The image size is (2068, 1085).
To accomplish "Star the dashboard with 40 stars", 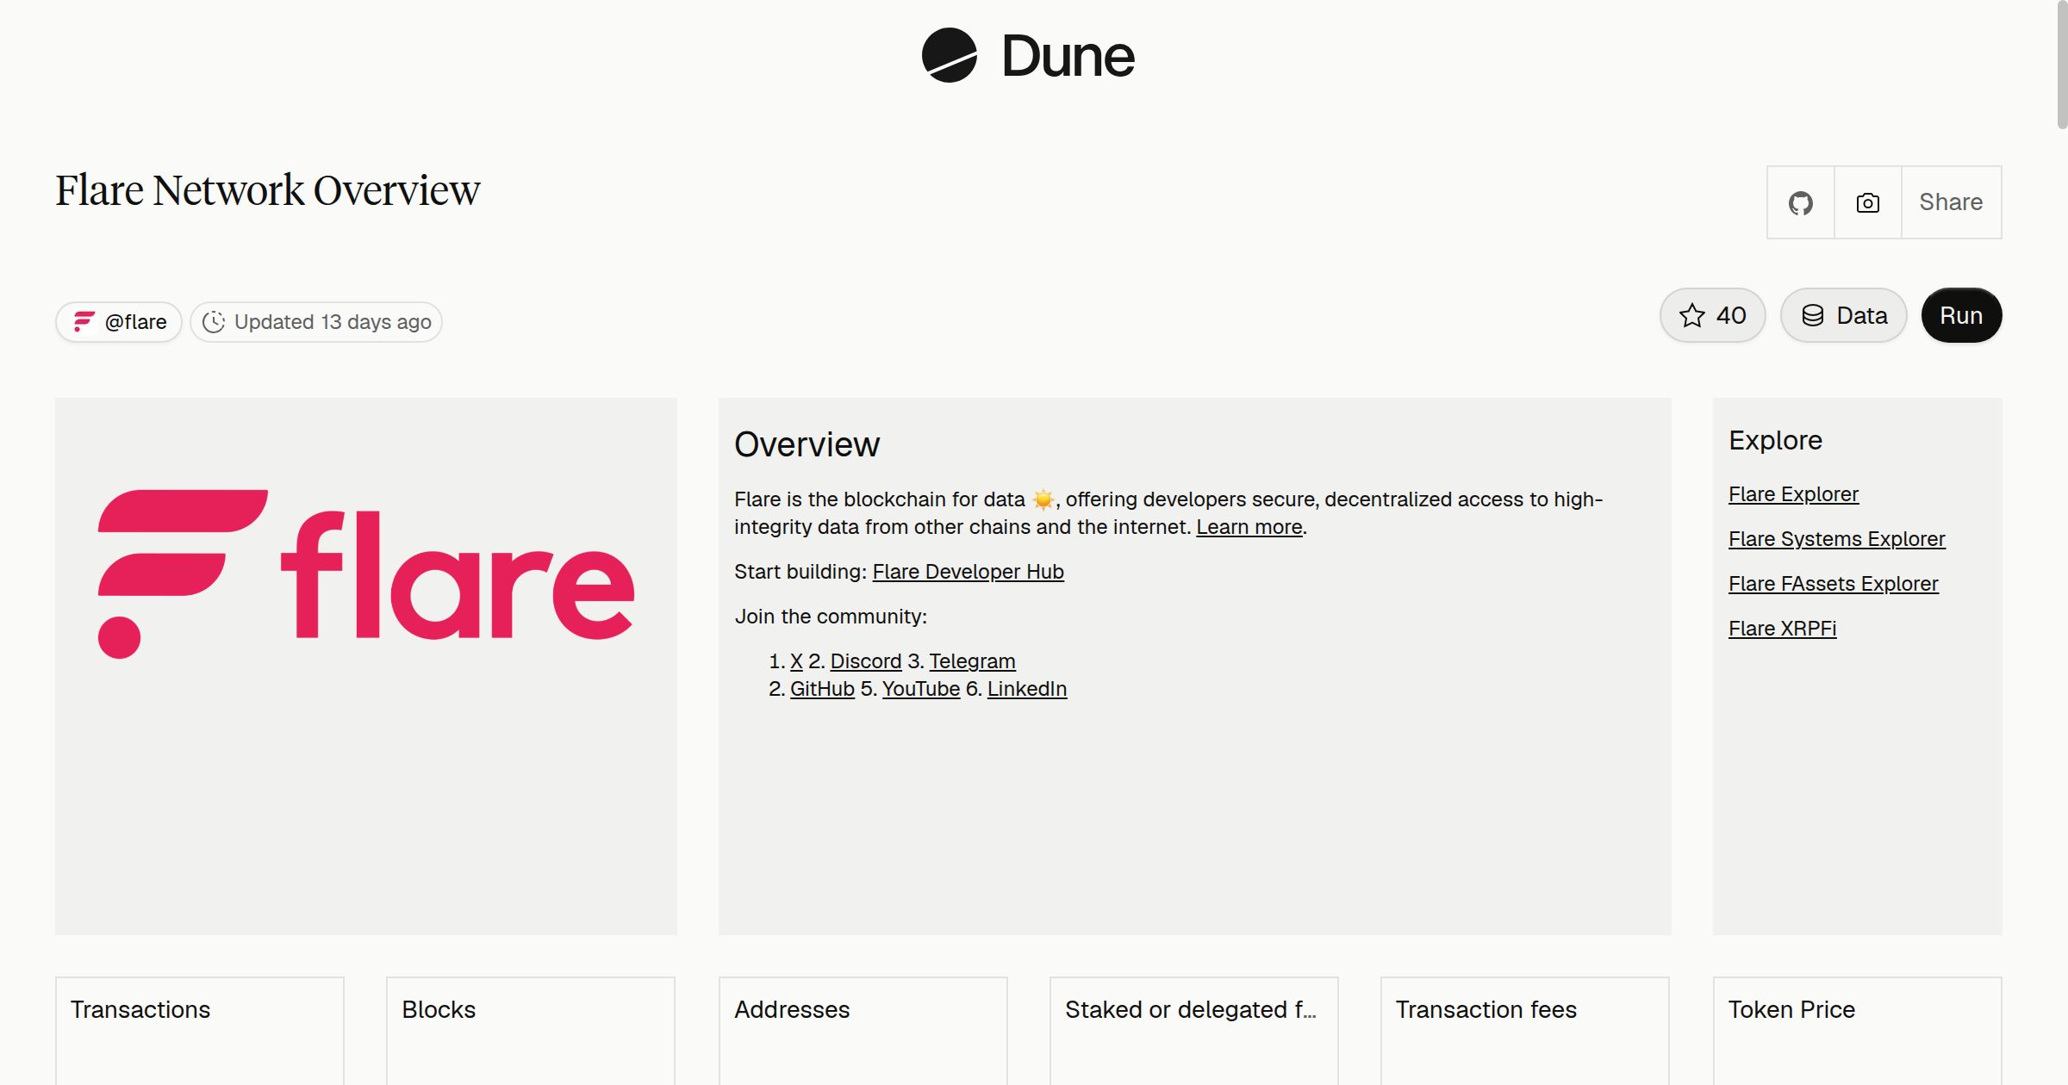I will [x=1713, y=315].
